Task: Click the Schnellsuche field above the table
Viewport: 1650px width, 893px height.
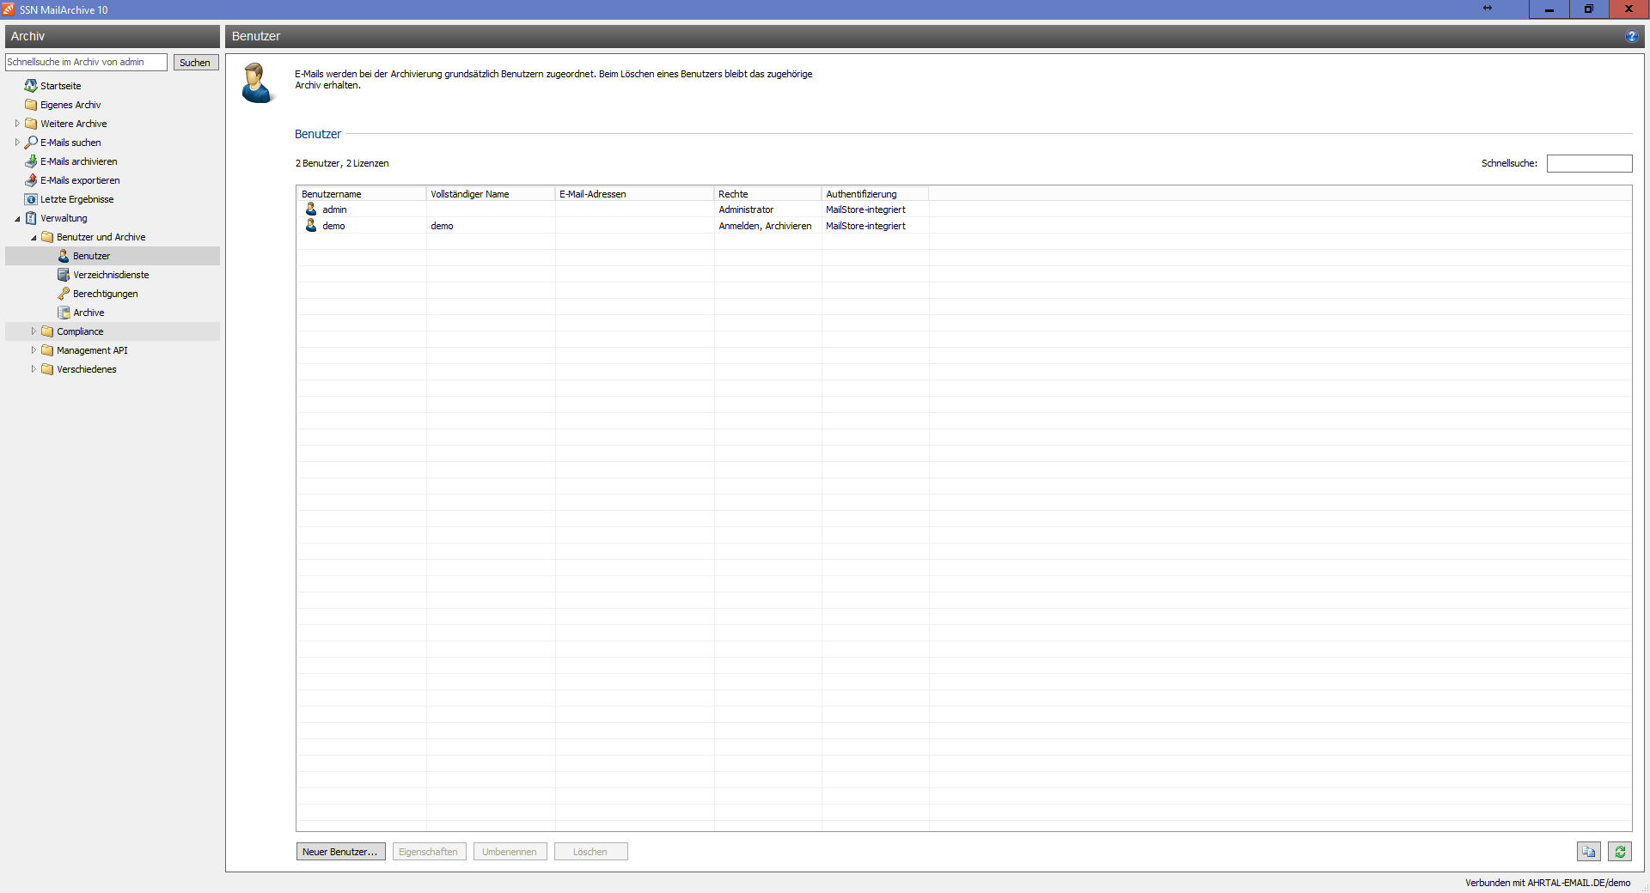Action: click(1589, 163)
